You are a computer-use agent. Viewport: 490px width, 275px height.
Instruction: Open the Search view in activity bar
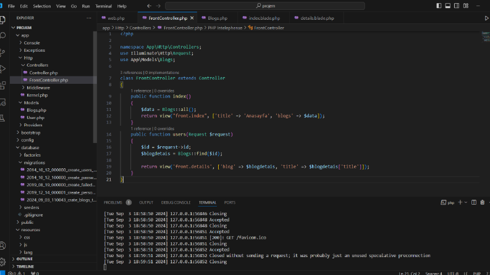(x=2, y=36)
